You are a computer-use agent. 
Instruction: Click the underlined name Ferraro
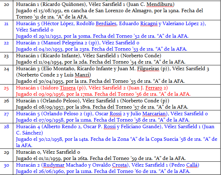[x=153, y=88]
